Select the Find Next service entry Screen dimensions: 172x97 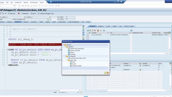tap(73, 54)
